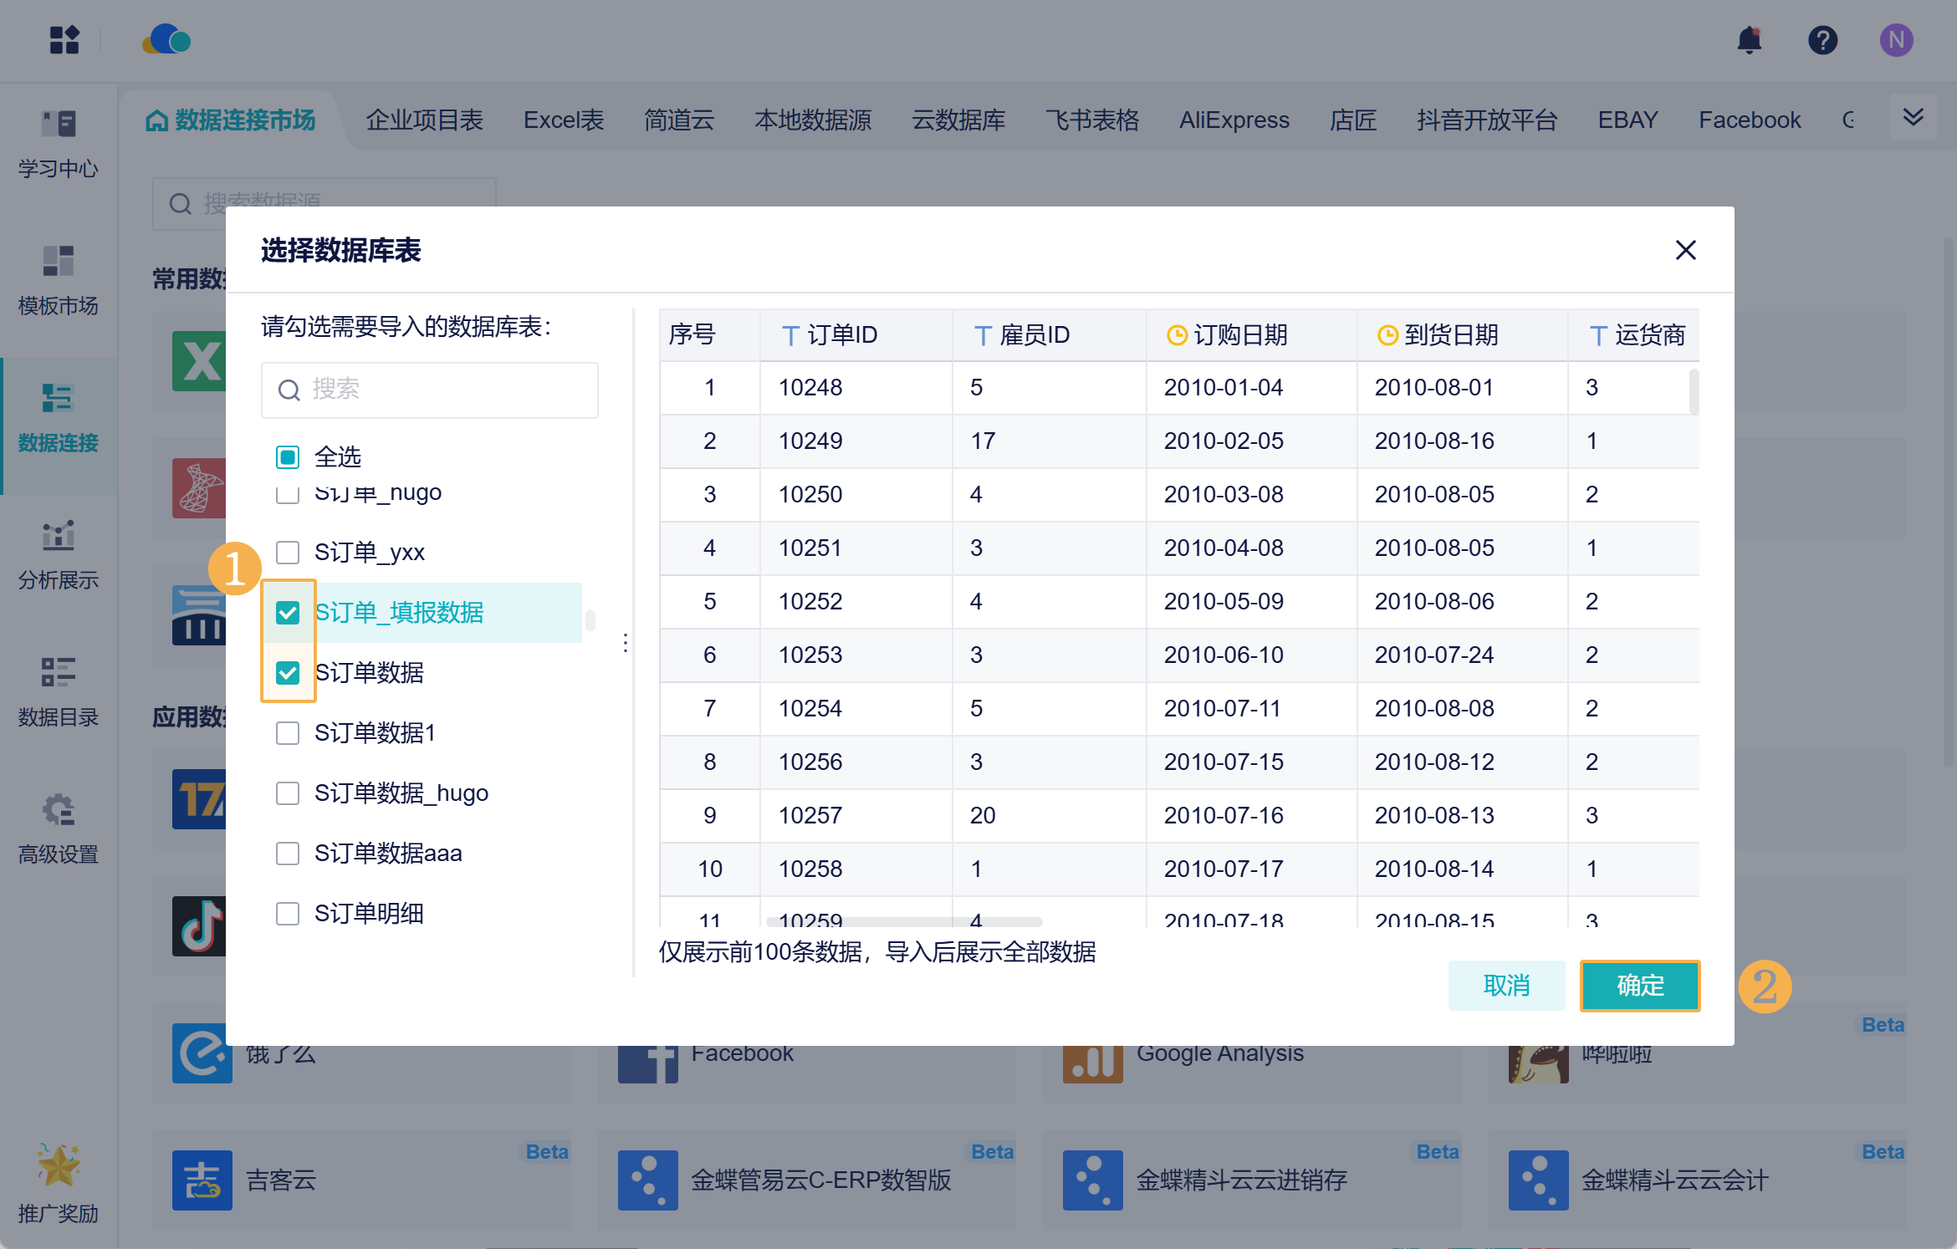The height and width of the screenshot is (1249, 1957).
Task: Expand the tab overflow chevron
Action: coord(1913,118)
